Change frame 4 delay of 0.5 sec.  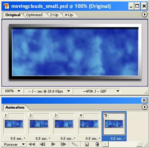[93, 139]
